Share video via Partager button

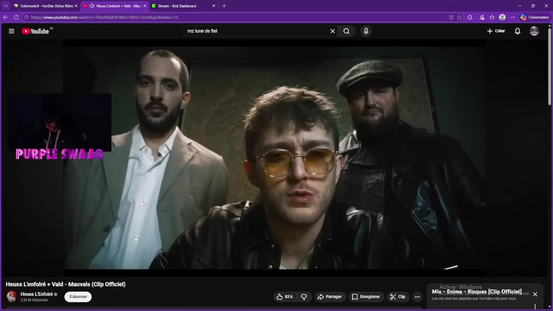[330, 297]
